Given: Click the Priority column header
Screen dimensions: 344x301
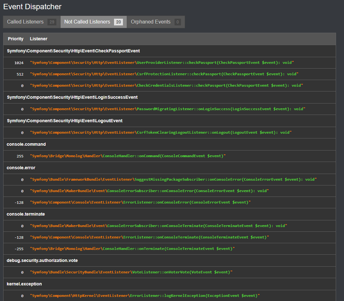Looking at the screenshot, I should pyautogui.click(x=16, y=39).
